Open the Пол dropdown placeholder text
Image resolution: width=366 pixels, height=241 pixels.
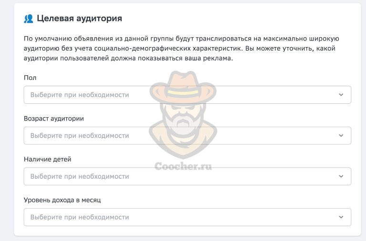tap(80, 95)
